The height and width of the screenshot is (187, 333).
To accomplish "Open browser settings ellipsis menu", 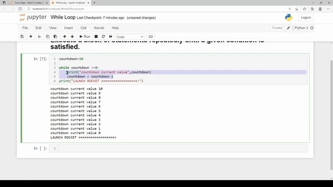I will (x=328, y=9).
